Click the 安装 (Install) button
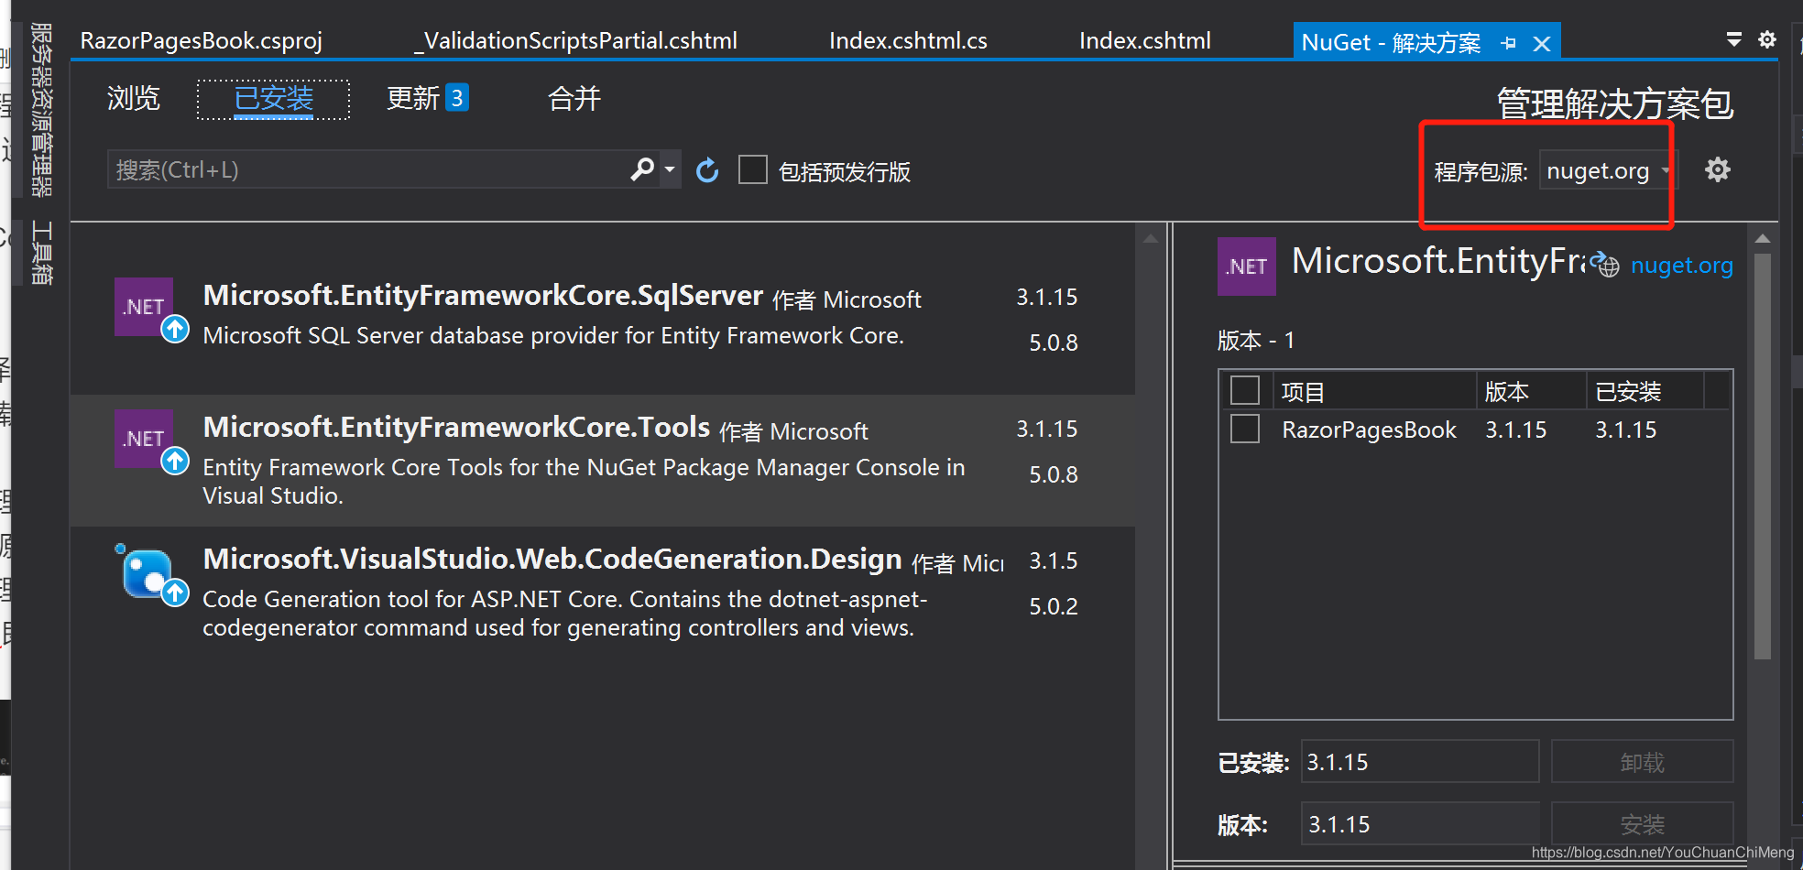This screenshot has height=870, width=1803. click(1642, 824)
